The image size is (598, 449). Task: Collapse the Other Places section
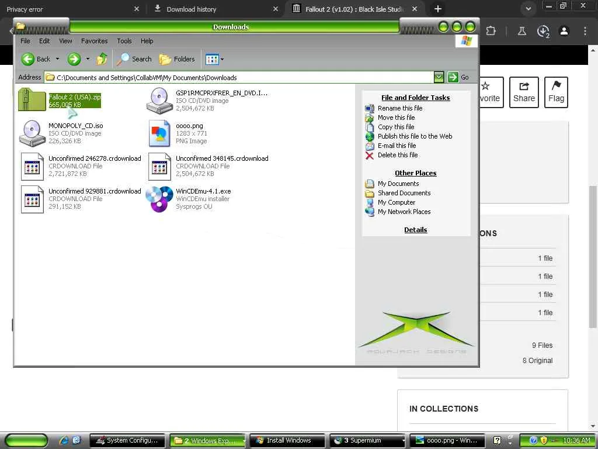pos(416,173)
